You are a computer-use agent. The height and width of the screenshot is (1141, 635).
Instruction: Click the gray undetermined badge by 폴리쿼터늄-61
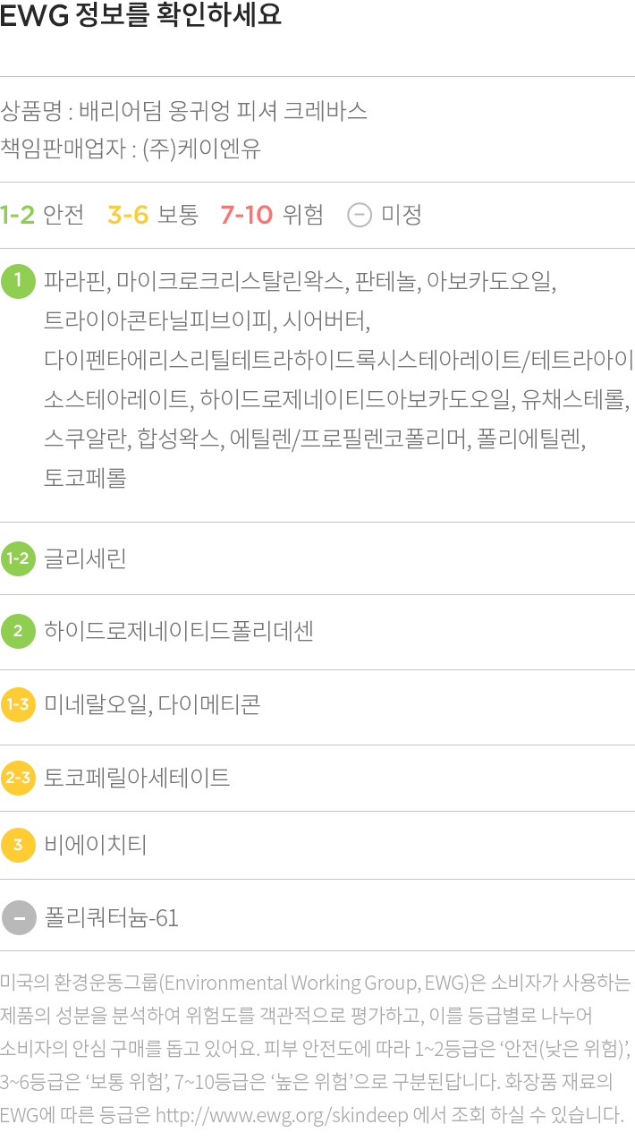[18, 918]
